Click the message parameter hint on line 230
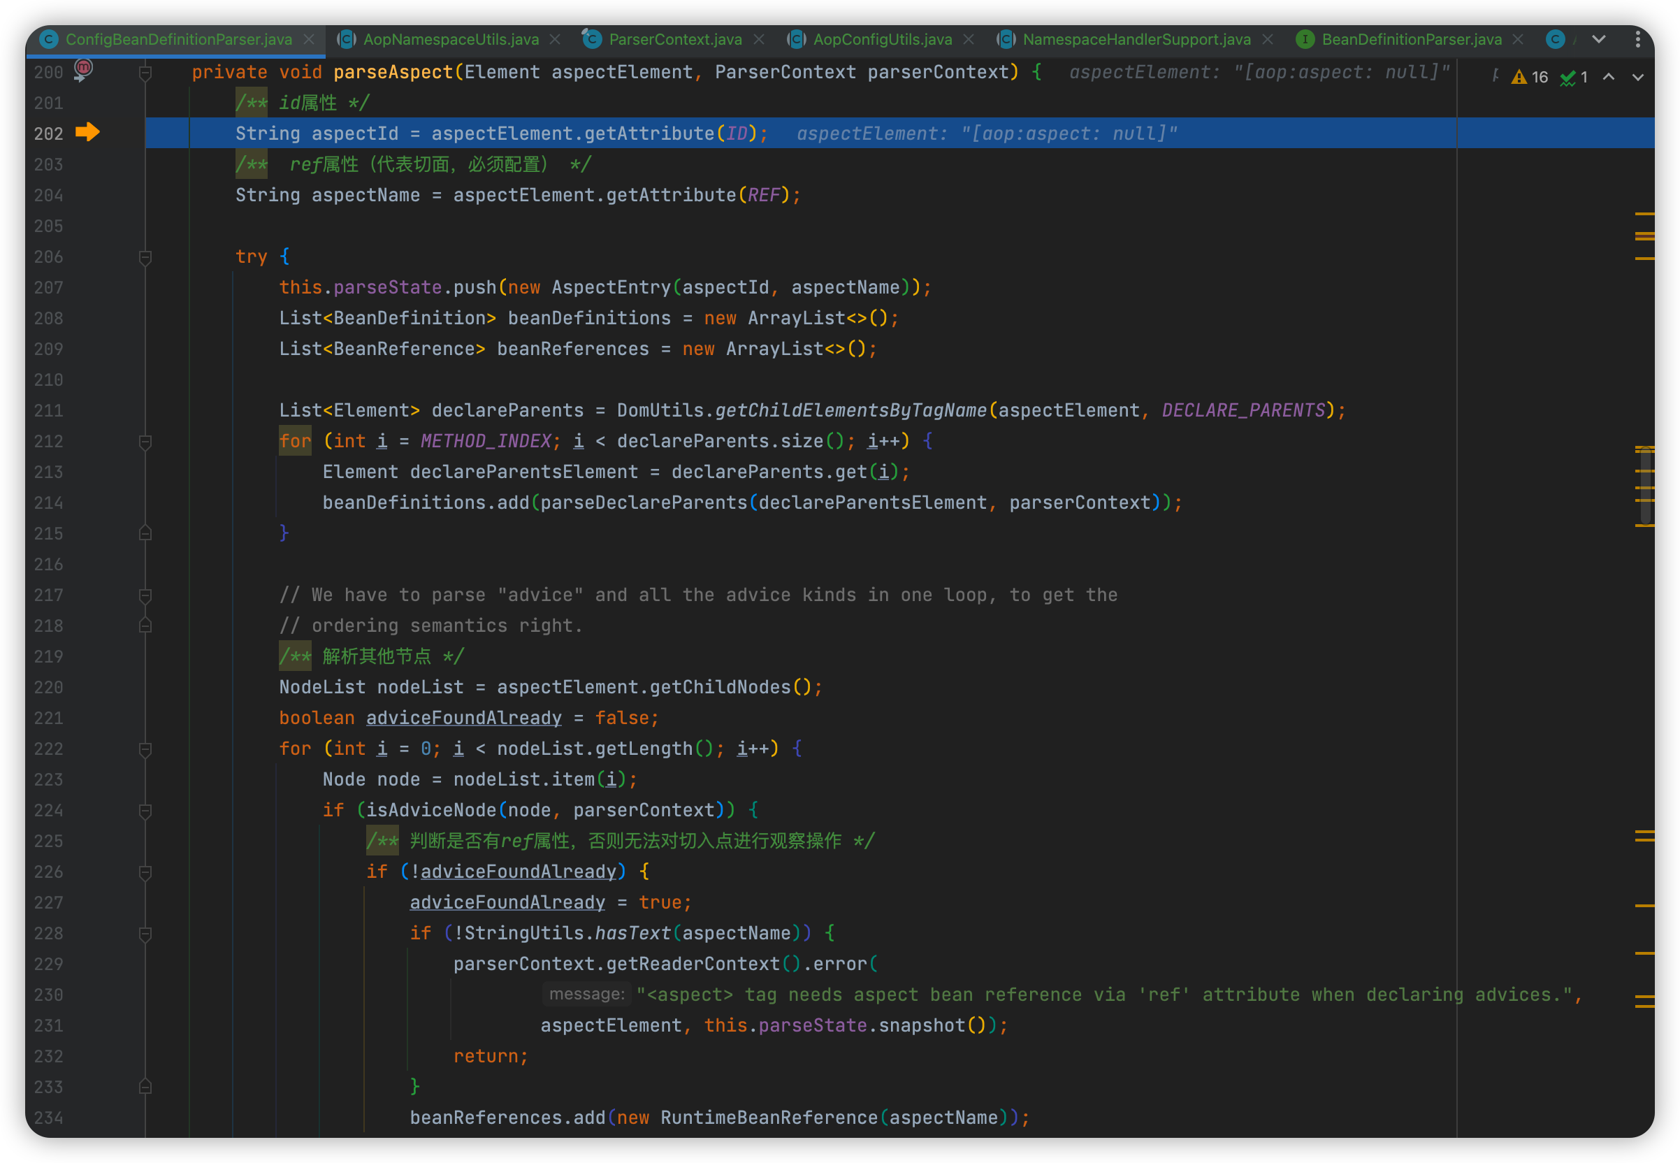 click(x=586, y=994)
